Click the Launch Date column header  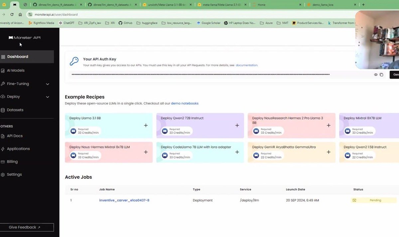click(x=295, y=190)
